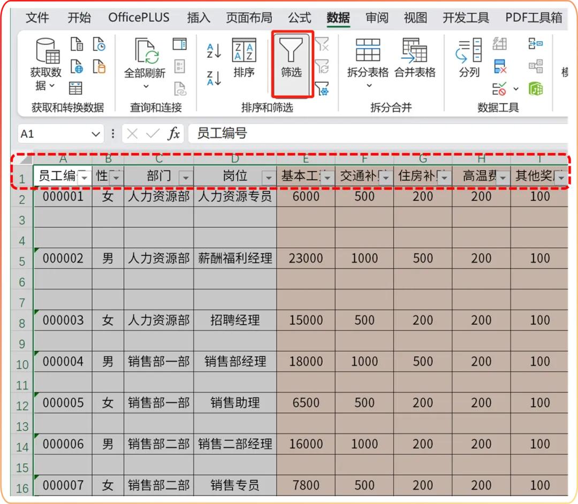Click the green Manage Data Model icon

click(535, 89)
